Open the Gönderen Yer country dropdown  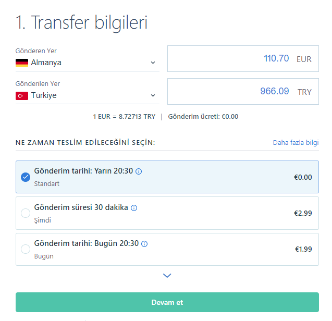tap(153, 63)
